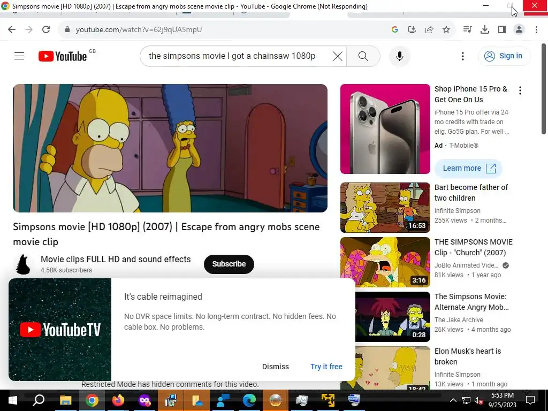Click the address bar URL

point(139,30)
